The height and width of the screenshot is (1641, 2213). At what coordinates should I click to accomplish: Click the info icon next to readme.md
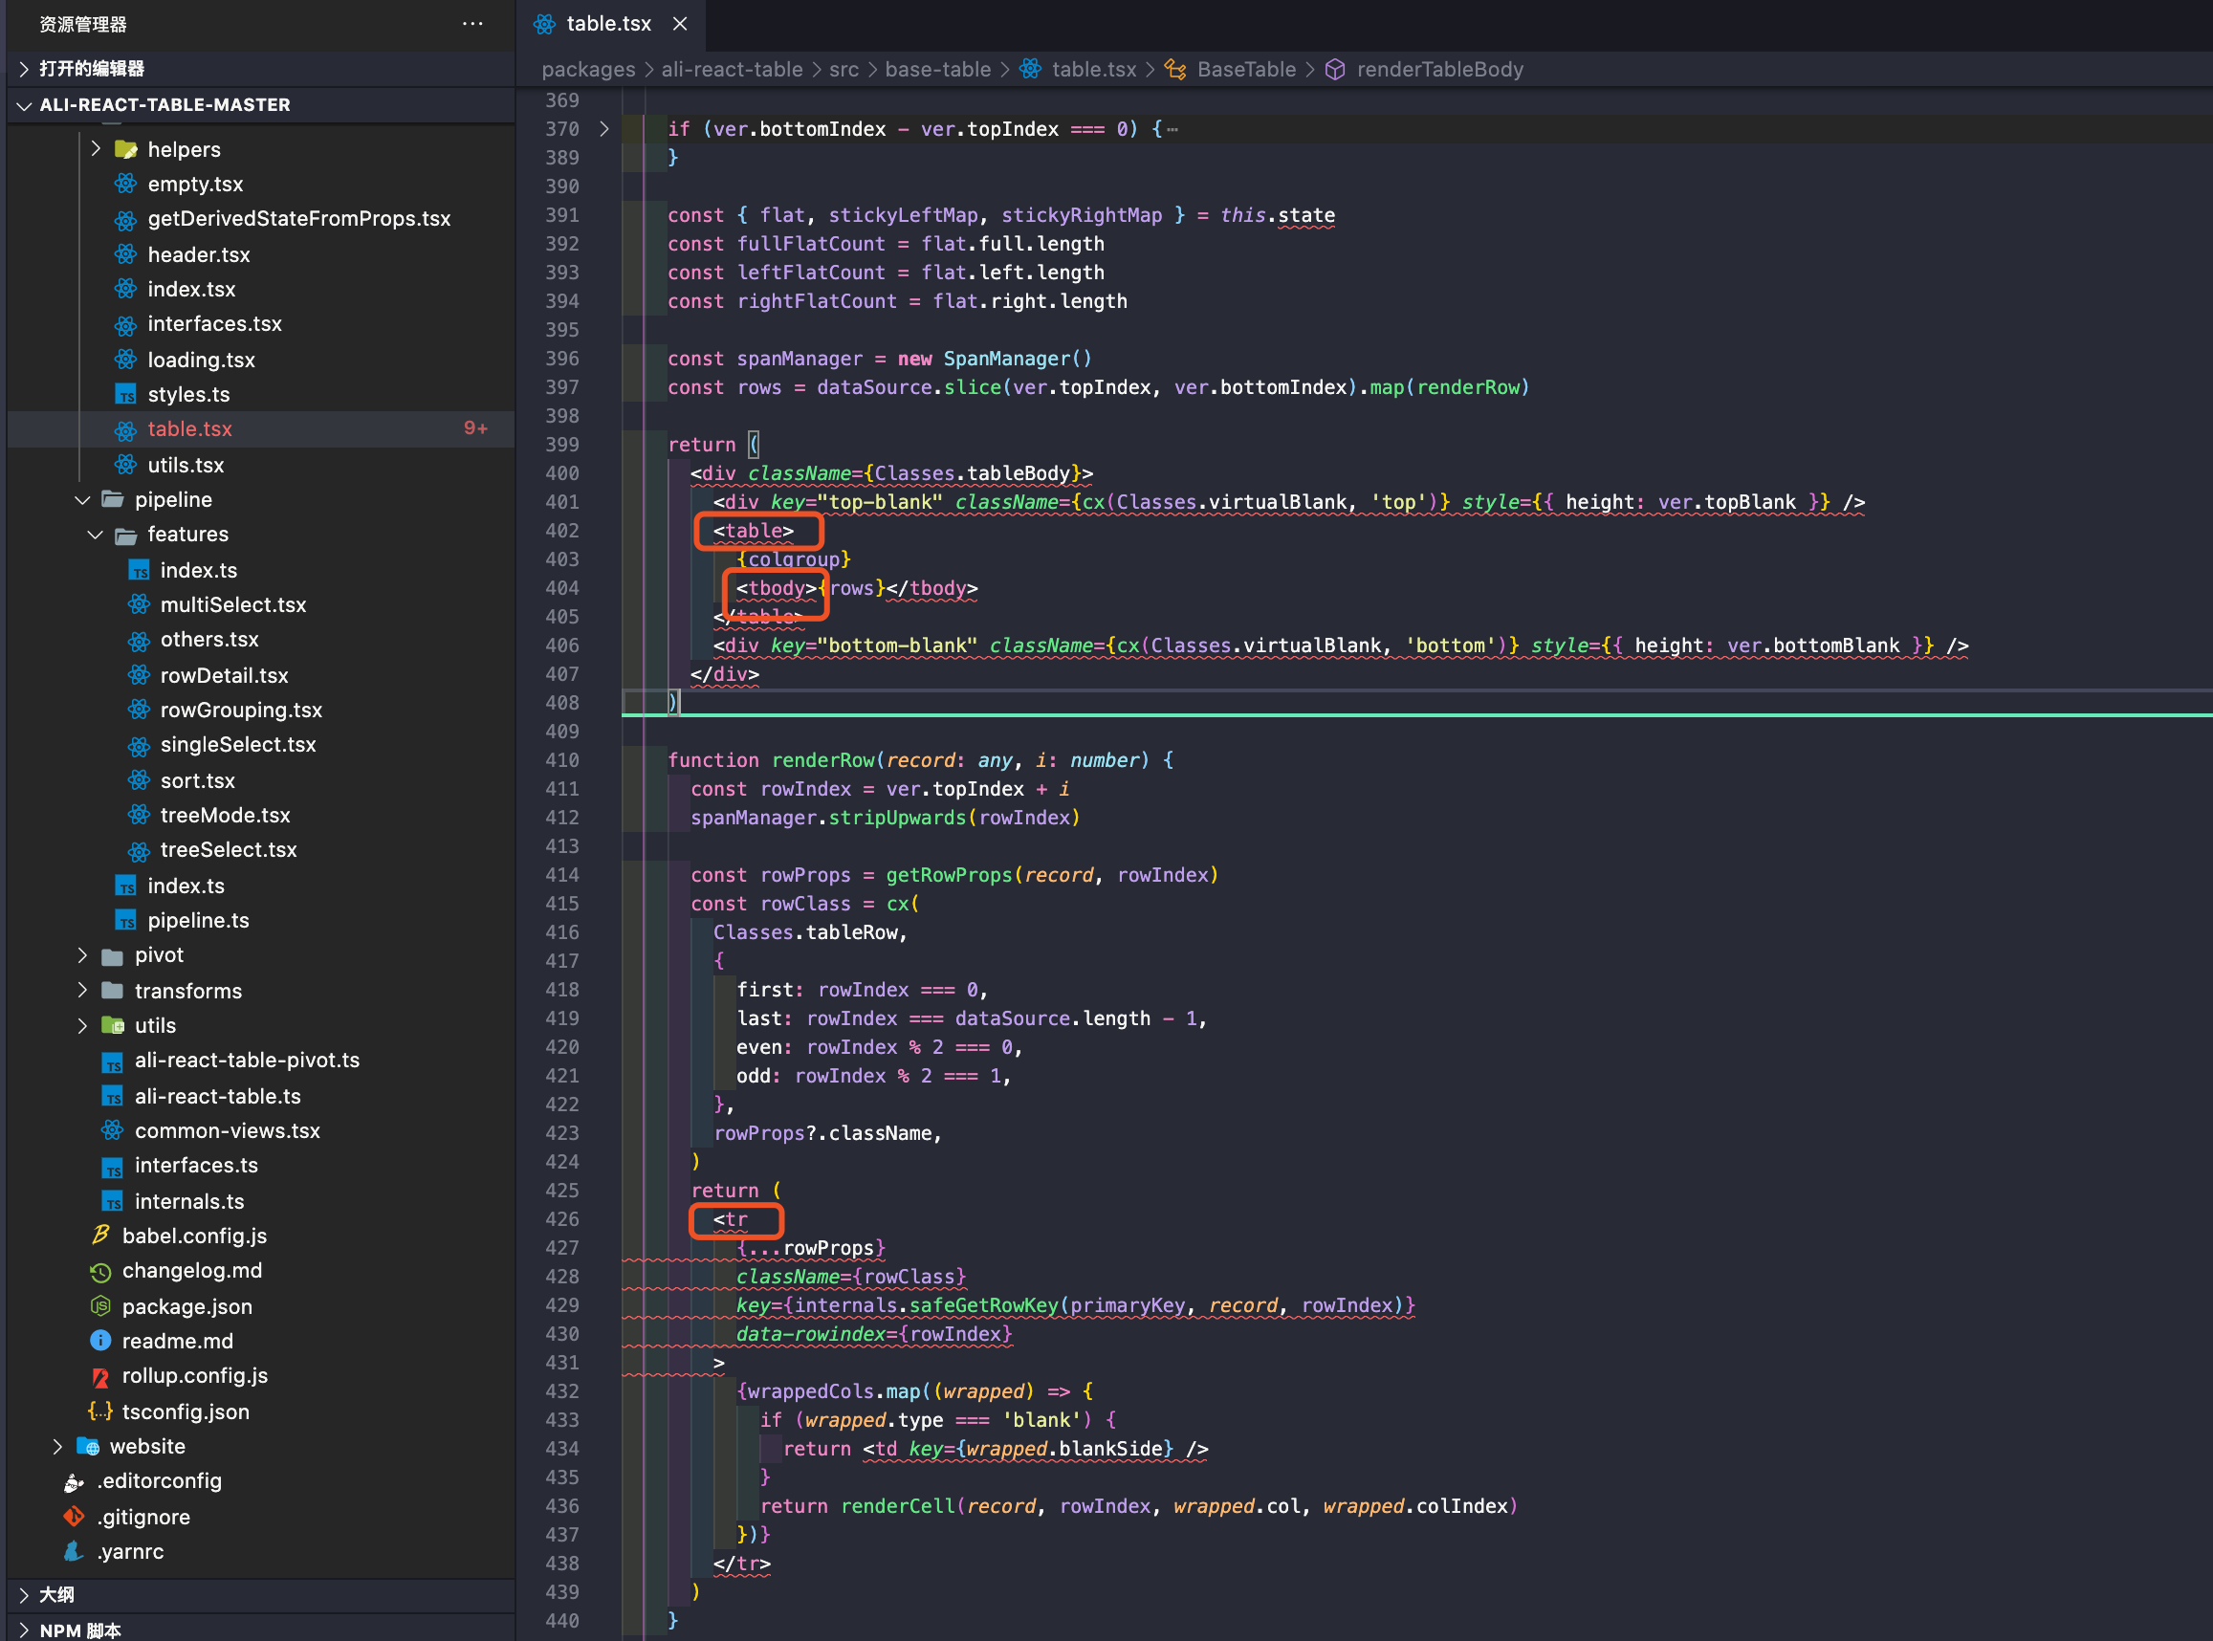[100, 1340]
